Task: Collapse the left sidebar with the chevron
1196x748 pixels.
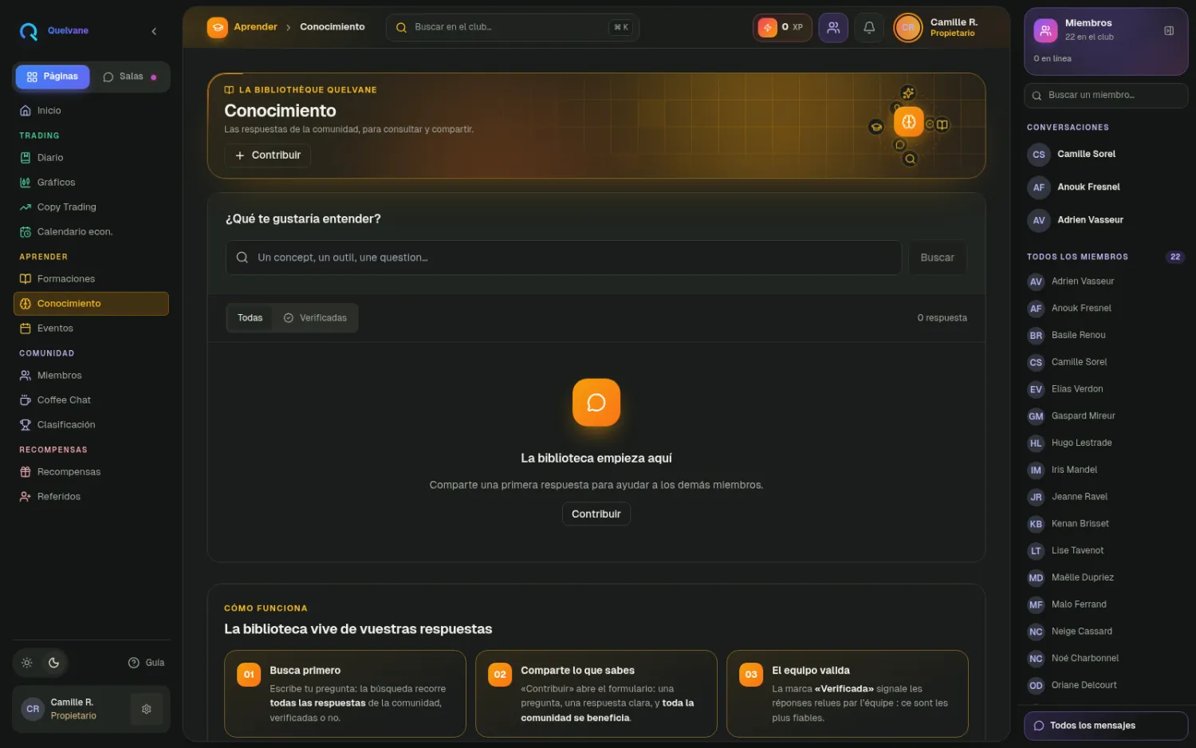Action: 154,31
